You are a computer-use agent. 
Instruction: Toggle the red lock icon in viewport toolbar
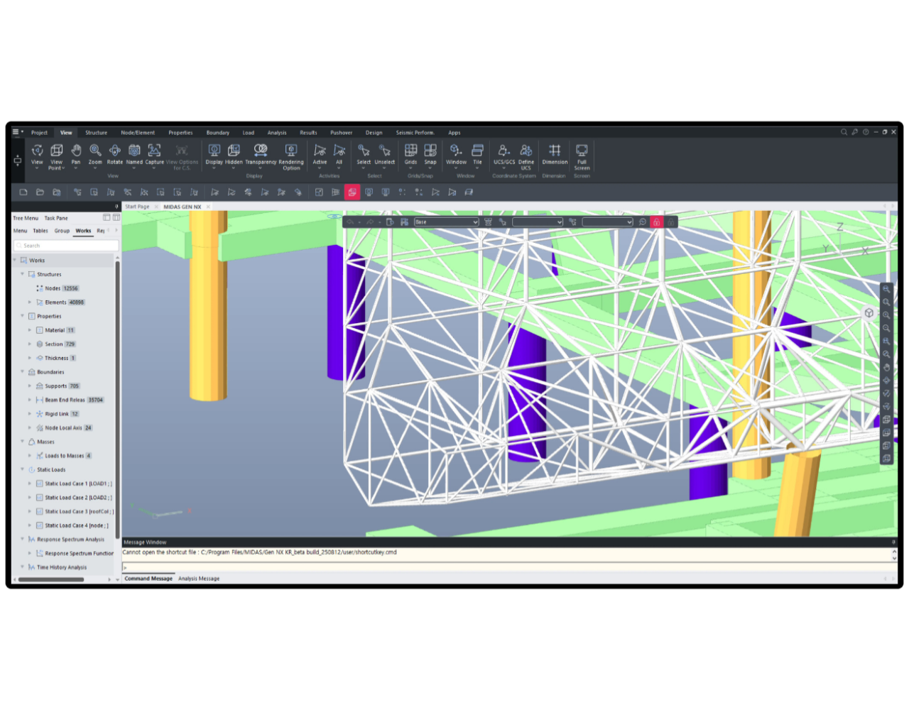656,222
